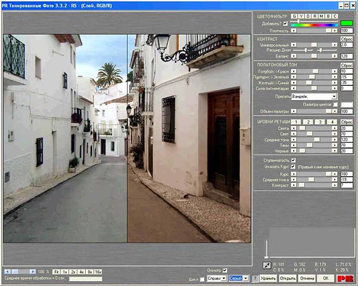The width and height of the screenshot is (358, 286).
Task: Click the Средняя точка value field
Action: pos(347,180)
